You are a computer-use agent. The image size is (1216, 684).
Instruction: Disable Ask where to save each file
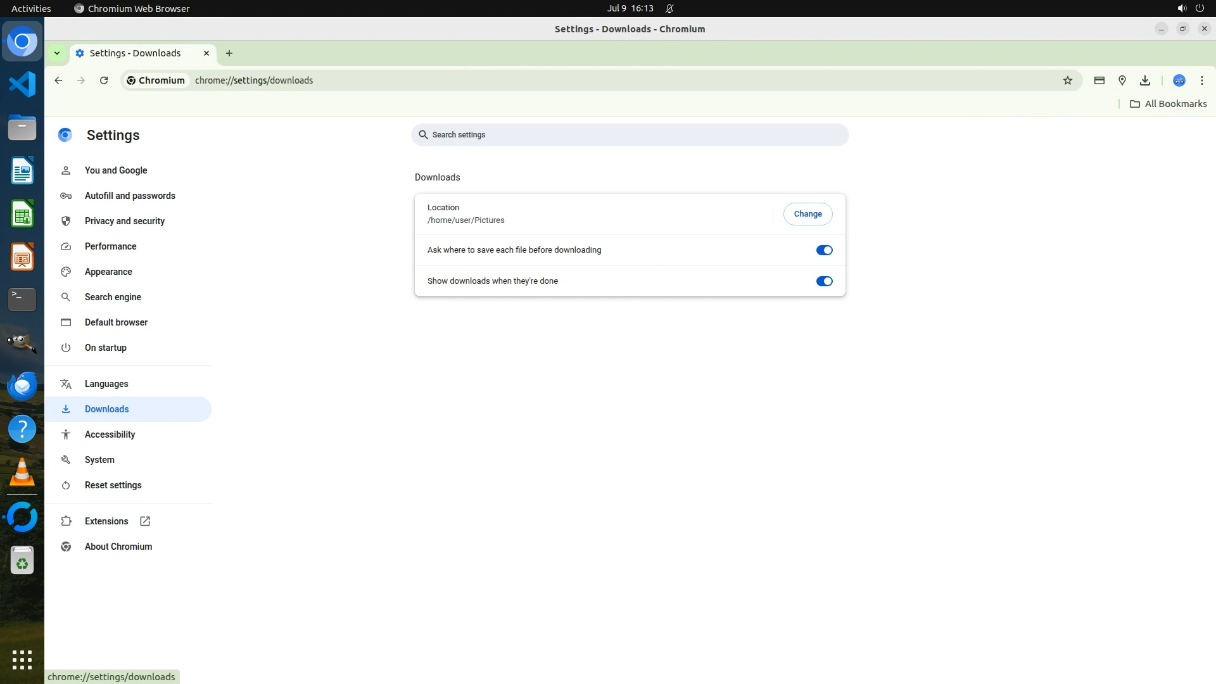[x=824, y=250]
